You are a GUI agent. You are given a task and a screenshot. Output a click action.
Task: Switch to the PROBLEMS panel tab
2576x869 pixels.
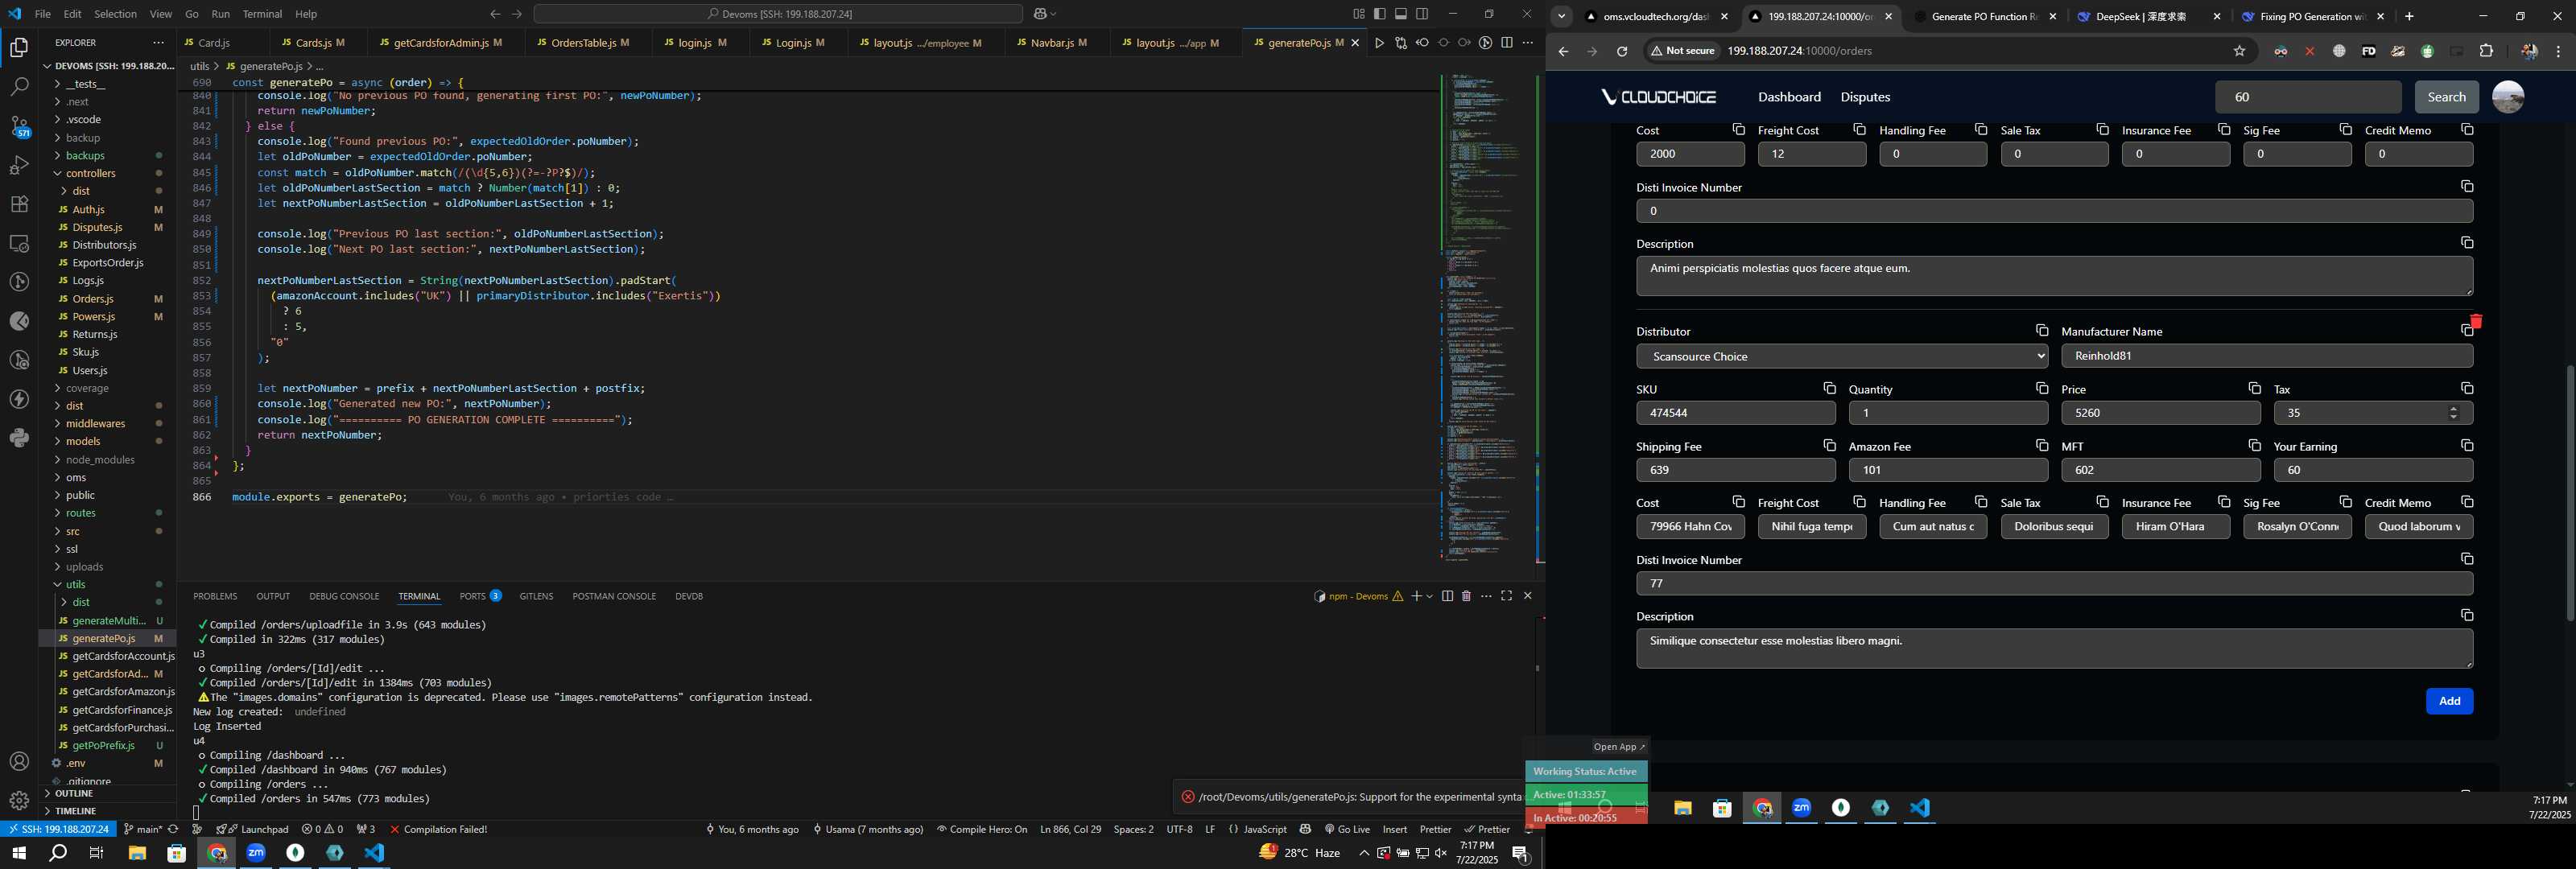pos(215,596)
